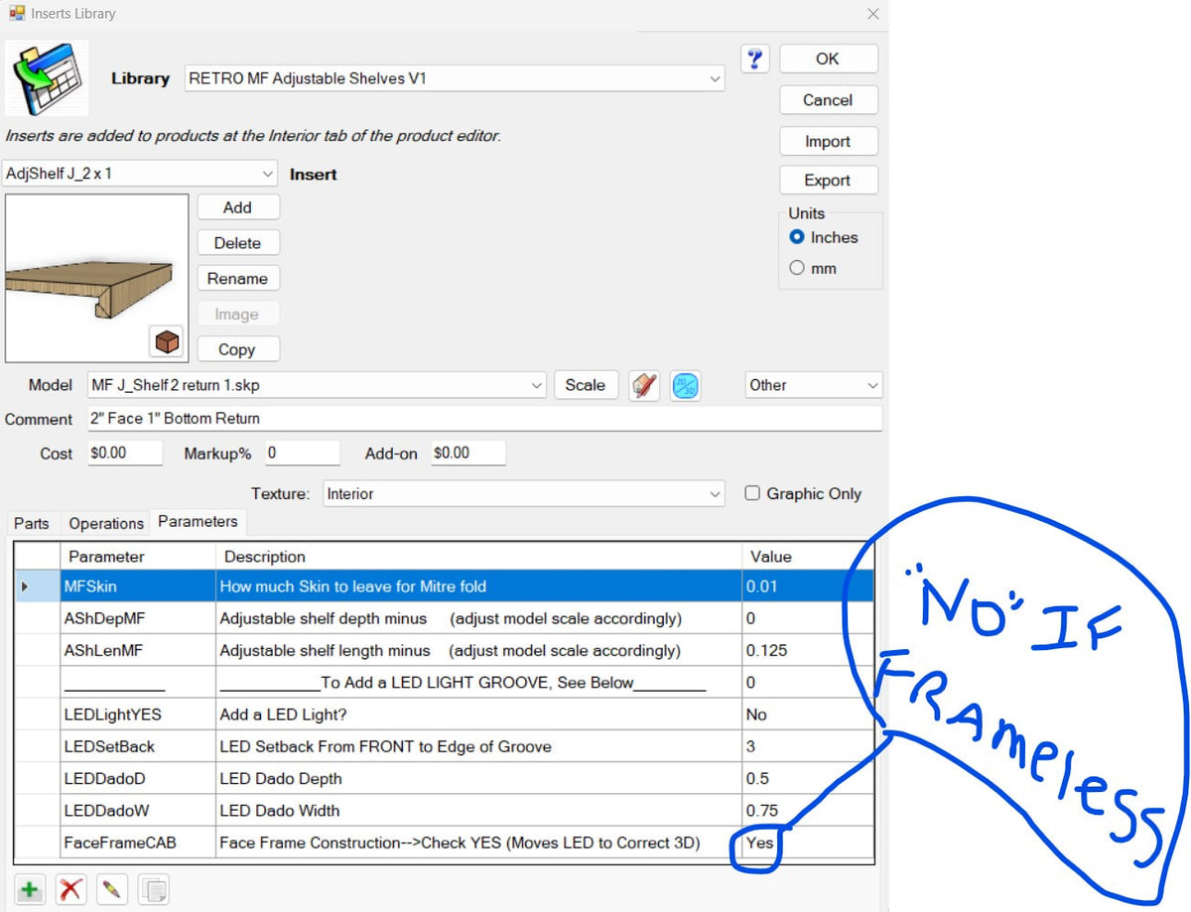This screenshot has height=912, width=1191.
Task: Click the Rename insert button
Action: coord(238,279)
